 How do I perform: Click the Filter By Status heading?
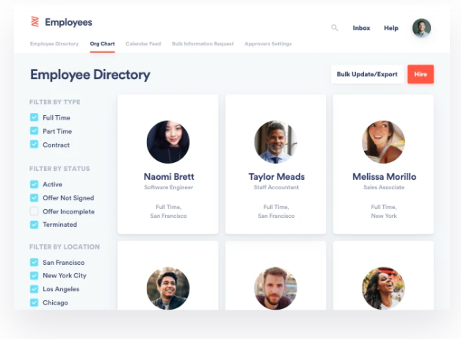(x=59, y=169)
